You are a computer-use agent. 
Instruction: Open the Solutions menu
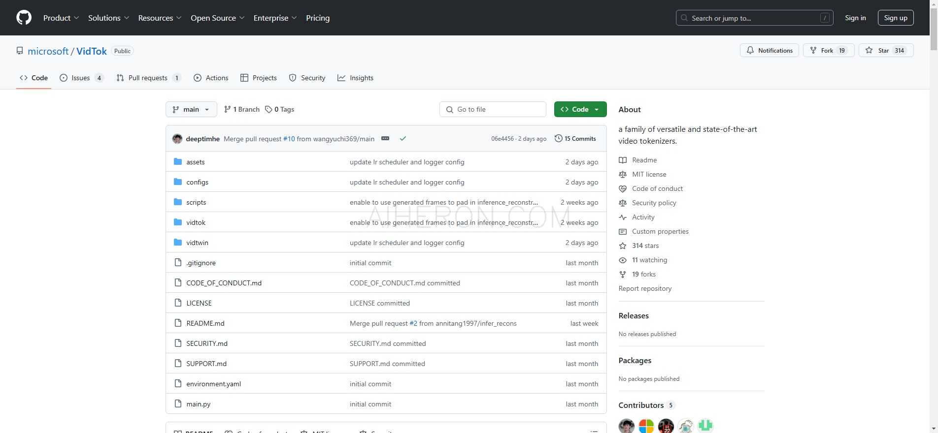tap(109, 18)
